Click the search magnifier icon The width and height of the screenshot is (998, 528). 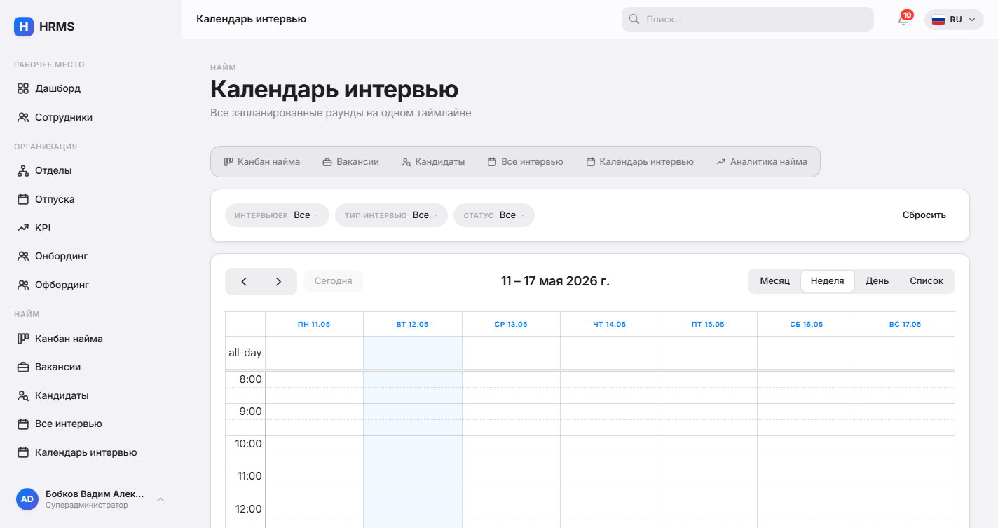click(634, 20)
